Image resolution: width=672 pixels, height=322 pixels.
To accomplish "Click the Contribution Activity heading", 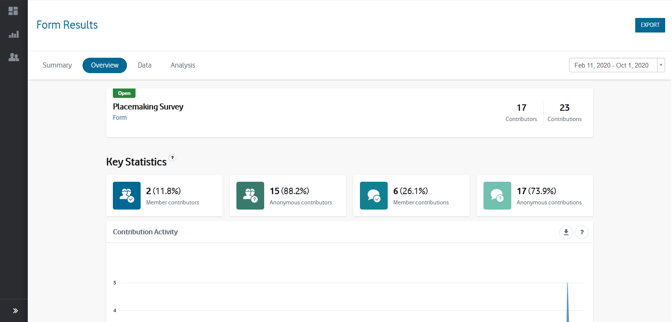I will (145, 232).
